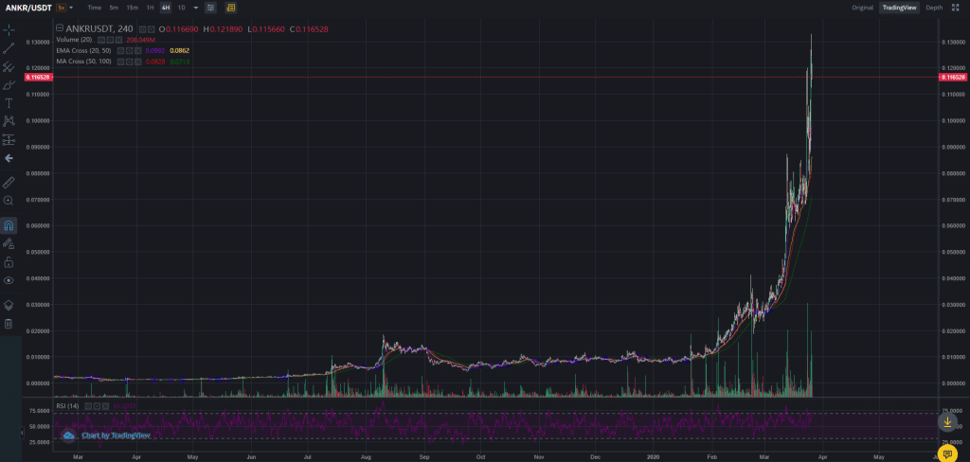Select the 15m time interval

(133, 8)
